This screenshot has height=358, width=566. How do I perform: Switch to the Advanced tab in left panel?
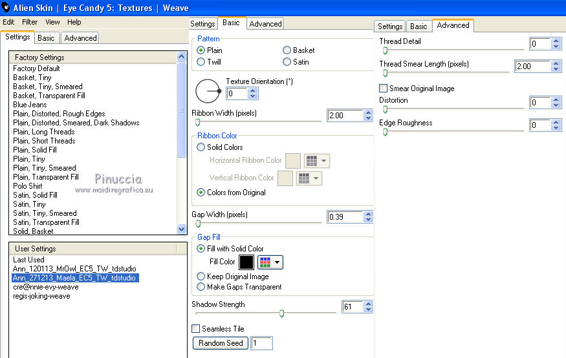[80, 38]
